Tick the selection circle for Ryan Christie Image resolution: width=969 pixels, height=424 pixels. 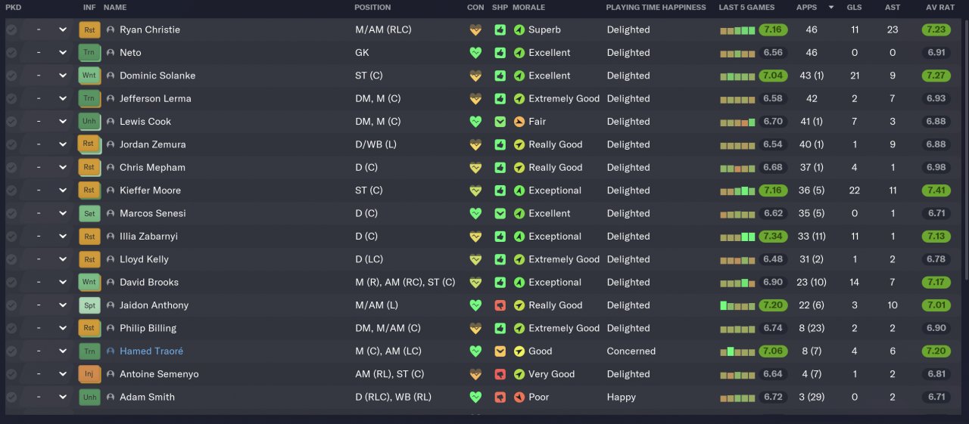[x=11, y=30]
